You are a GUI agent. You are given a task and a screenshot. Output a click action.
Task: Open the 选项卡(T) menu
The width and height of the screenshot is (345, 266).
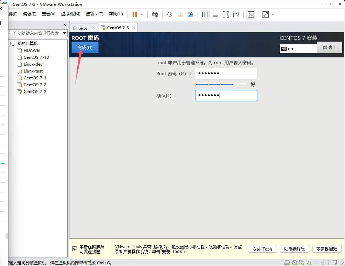click(x=94, y=14)
